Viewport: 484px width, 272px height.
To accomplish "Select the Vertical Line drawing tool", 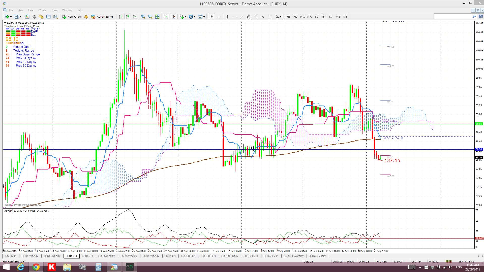I will pyautogui.click(x=227, y=17).
